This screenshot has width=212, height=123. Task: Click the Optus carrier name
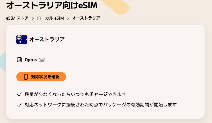pos(31,60)
